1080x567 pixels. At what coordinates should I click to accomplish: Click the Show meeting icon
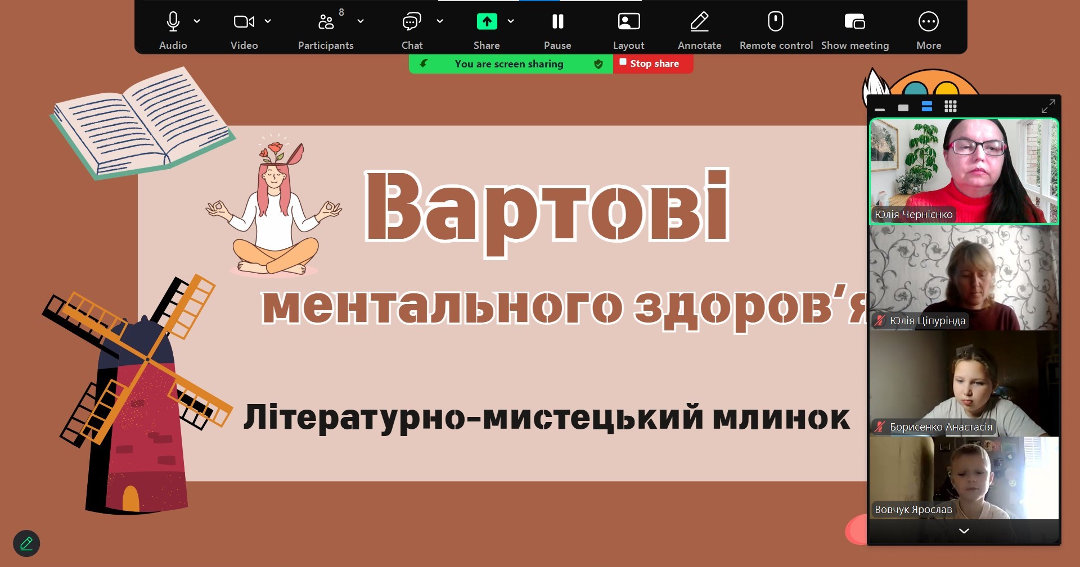pos(854,22)
